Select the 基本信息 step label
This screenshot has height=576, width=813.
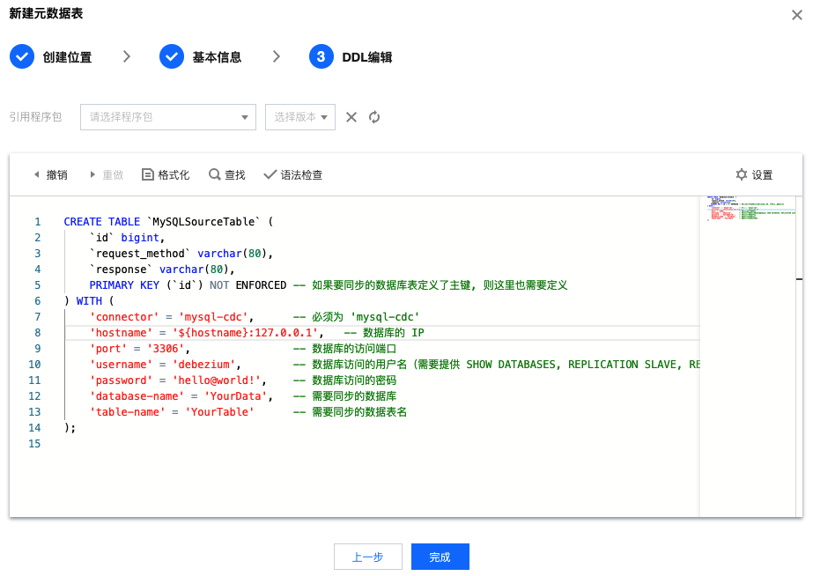point(217,57)
